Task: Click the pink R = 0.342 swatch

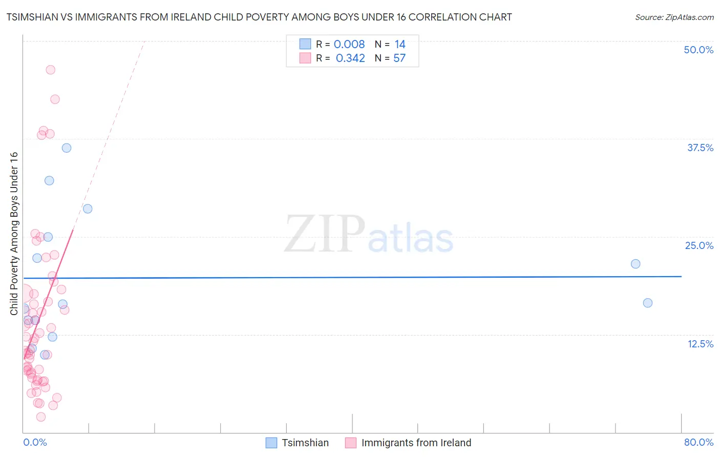Action: pyautogui.click(x=305, y=58)
